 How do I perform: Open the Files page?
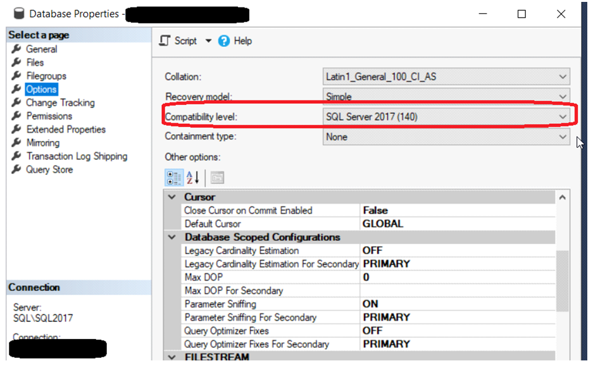(35, 63)
